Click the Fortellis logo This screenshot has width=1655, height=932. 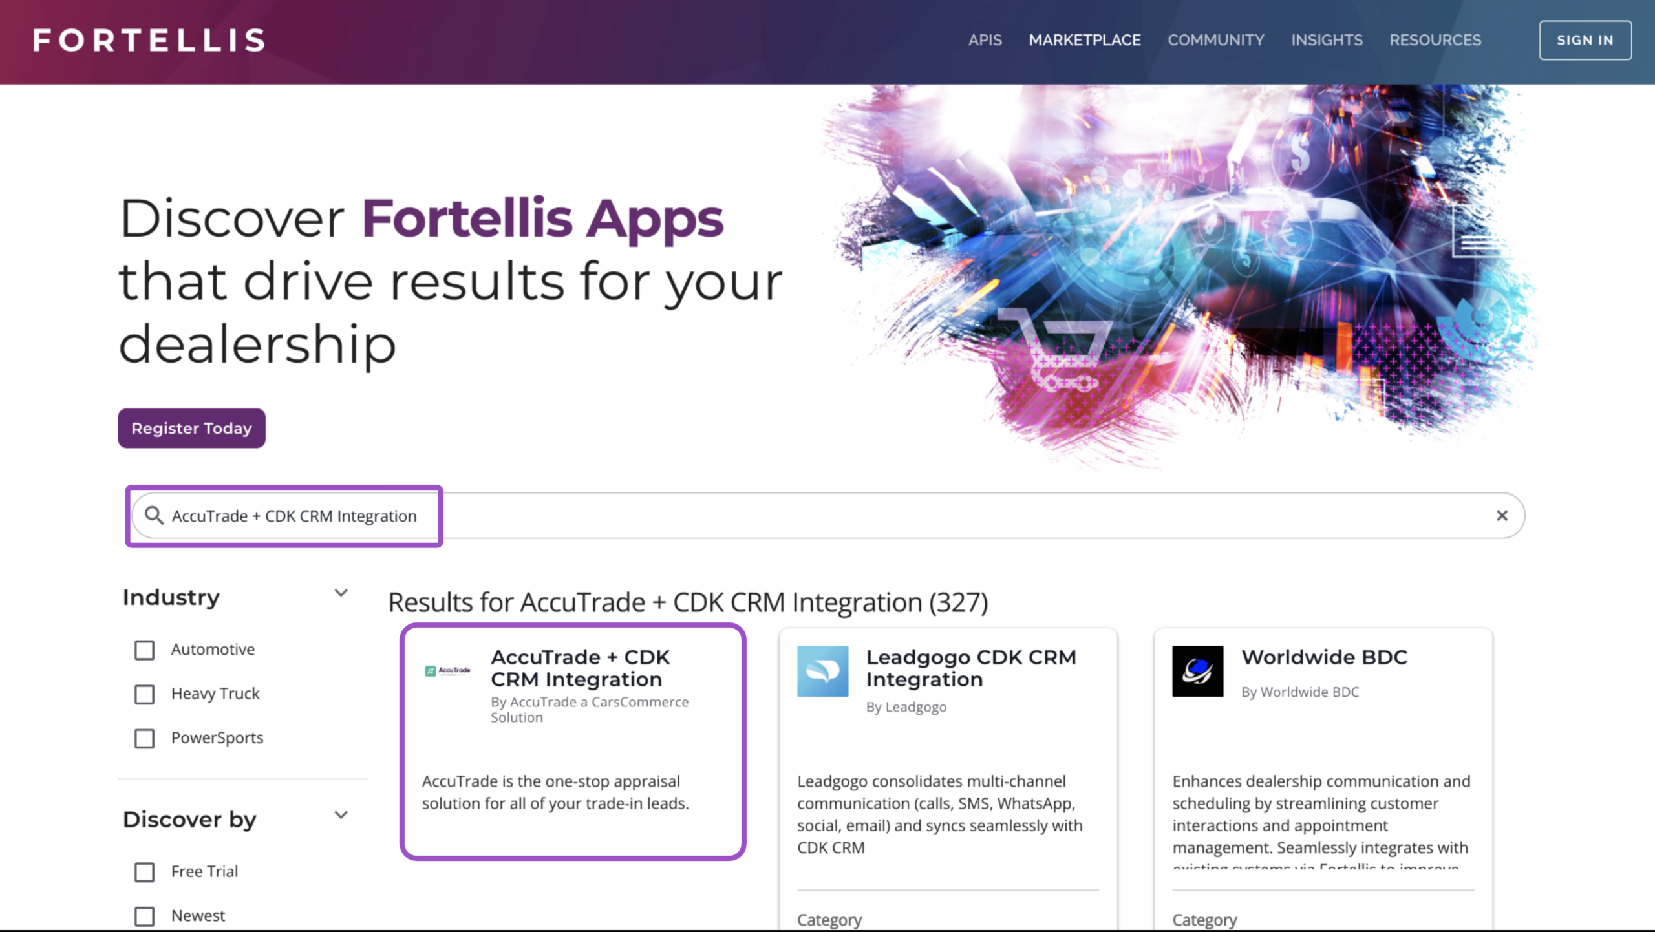(x=149, y=40)
